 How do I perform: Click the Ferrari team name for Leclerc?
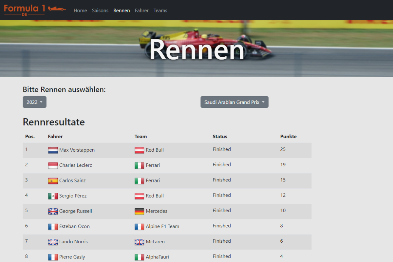pyautogui.click(x=153, y=165)
